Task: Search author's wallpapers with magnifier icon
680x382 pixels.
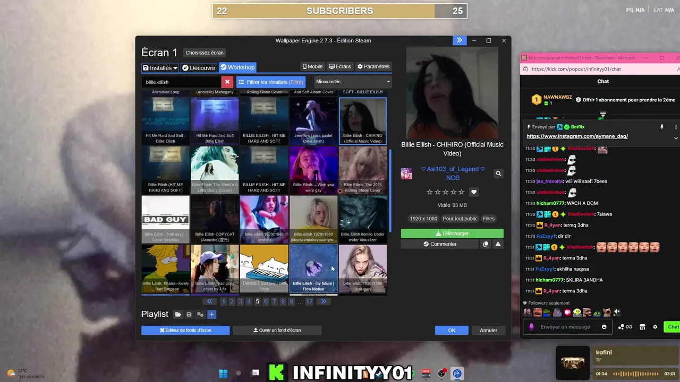Action: 498,173
